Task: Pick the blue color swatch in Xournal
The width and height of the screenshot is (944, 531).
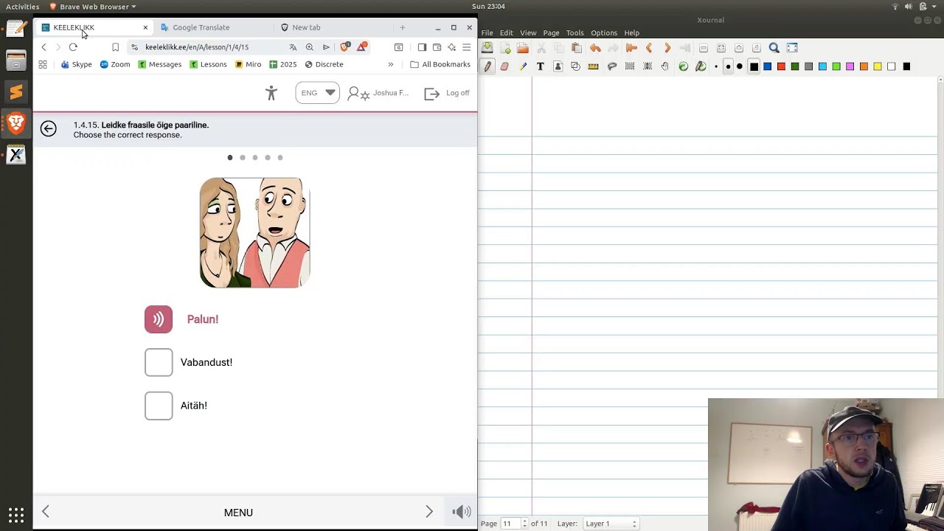Action: [768, 66]
